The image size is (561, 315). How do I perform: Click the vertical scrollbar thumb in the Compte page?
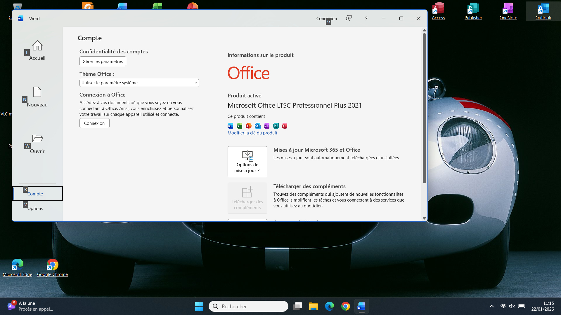424,108
